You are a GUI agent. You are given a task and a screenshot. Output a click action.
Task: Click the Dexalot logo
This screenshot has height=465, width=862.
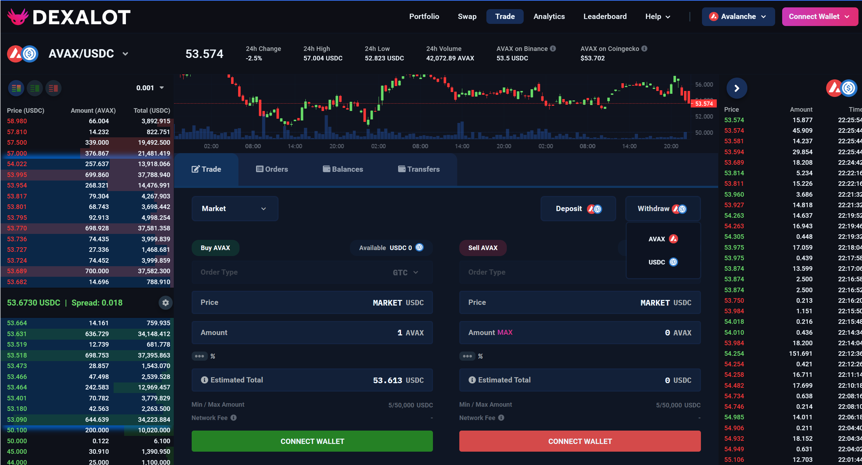tap(69, 17)
